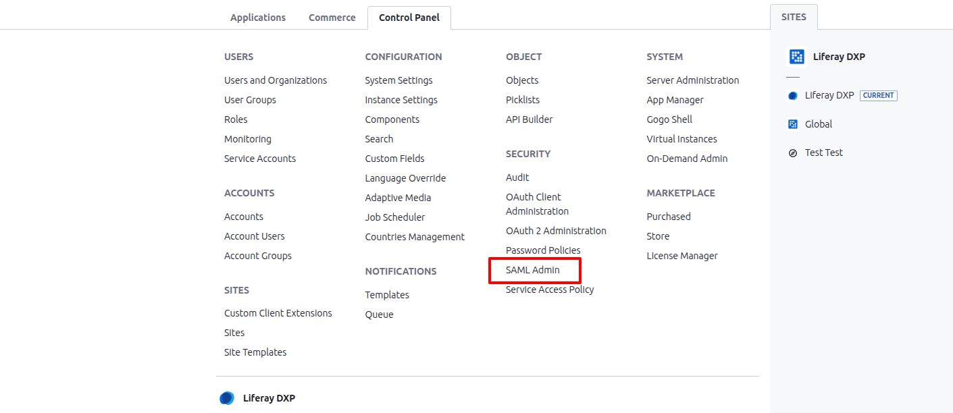Open User Groups
The width and height of the screenshot is (953, 413).
point(250,100)
